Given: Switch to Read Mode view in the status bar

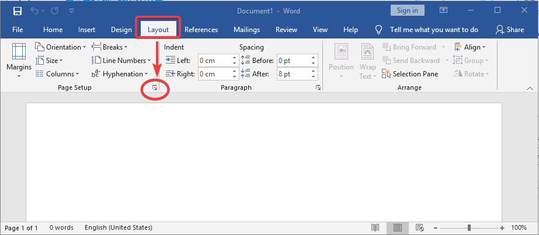Looking at the screenshot, I should [x=375, y=227].
